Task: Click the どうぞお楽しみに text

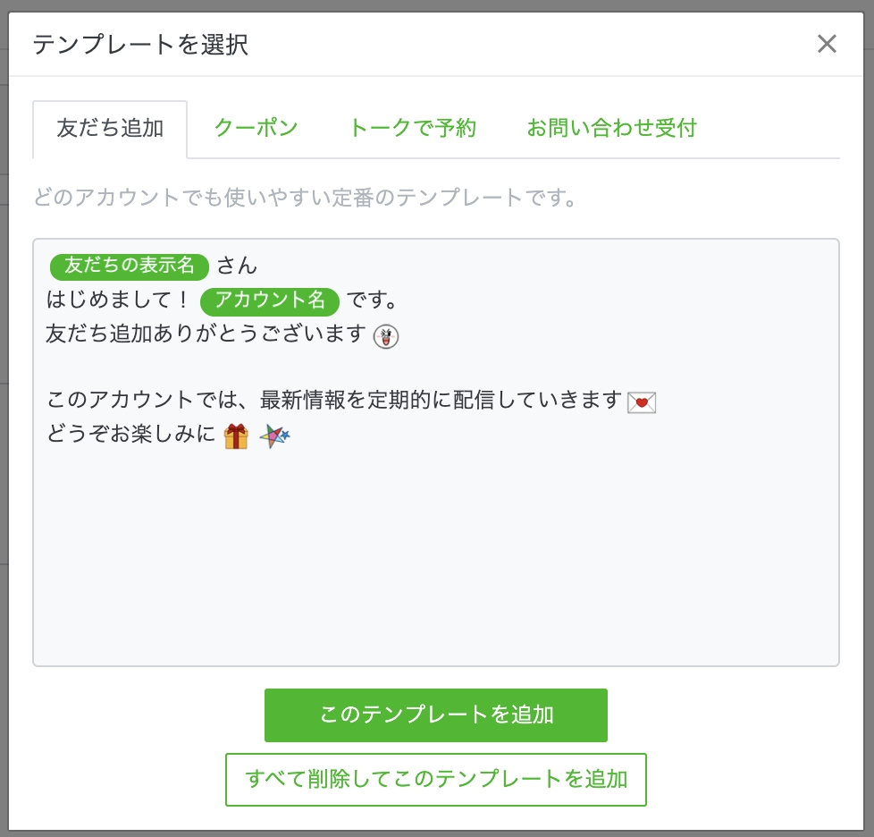Action: [x=130, y=435]
